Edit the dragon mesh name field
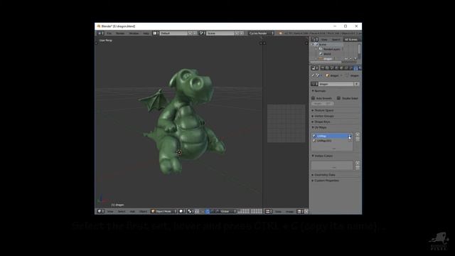This screenshot has height=256, width=455. pyautogui.click(x=336, y=84)
